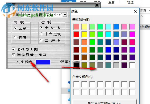Close the 设置 dialog
150x104 pixels.
coord(97,5)
